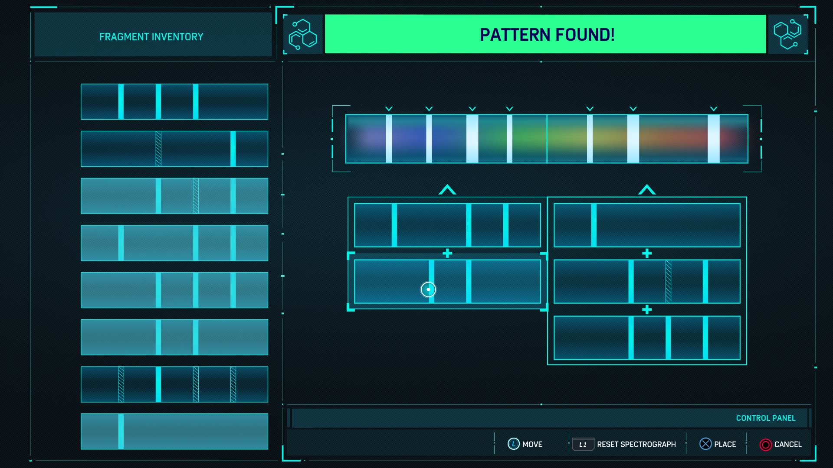833x468 pixels.
Task: Click the upper plus icon in right stack
Action: point(647,253)
